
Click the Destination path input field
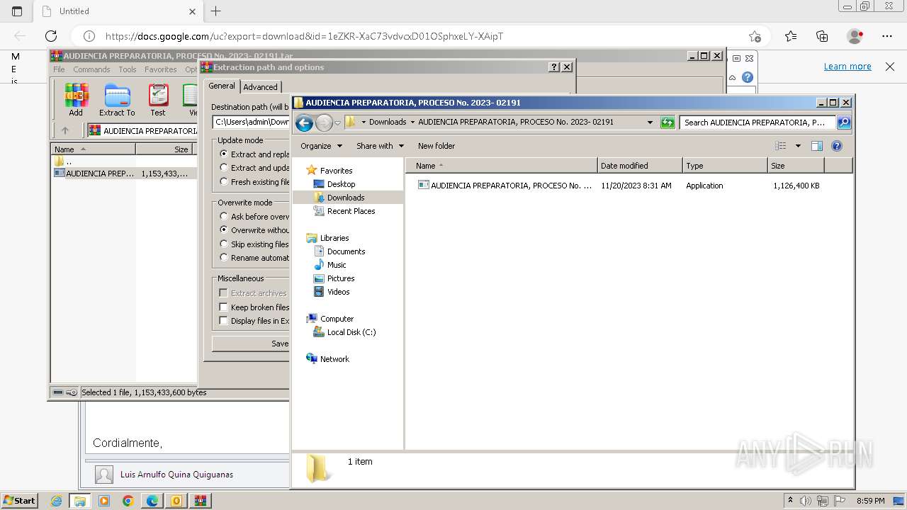point(252,122)
